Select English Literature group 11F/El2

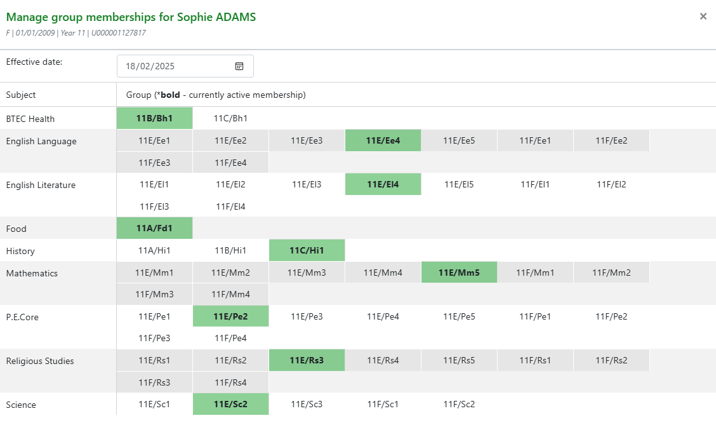tap(611, 184)
